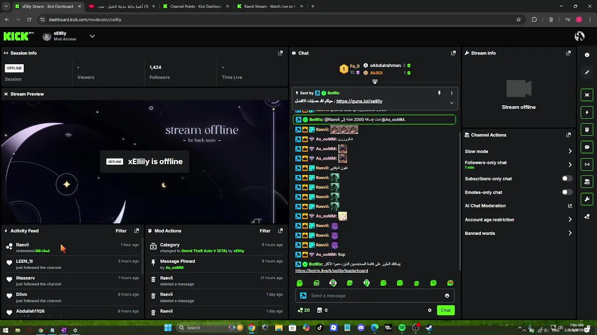Open the xElllly channel switcher dropdown
This screenshot has height=335, width=597.
(x=92, y=36)
